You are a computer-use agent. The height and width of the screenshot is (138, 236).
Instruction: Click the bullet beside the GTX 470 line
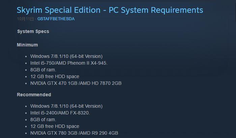point(26,83)
